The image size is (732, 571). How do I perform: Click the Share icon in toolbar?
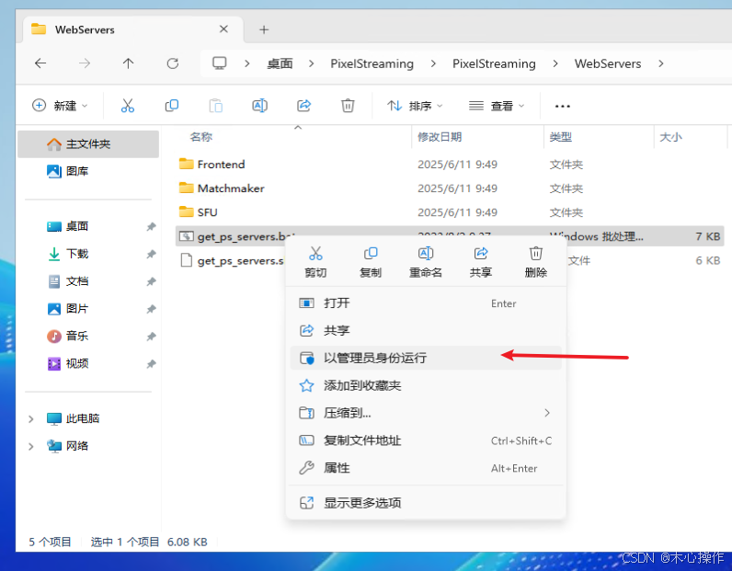[x=303, y=106]
